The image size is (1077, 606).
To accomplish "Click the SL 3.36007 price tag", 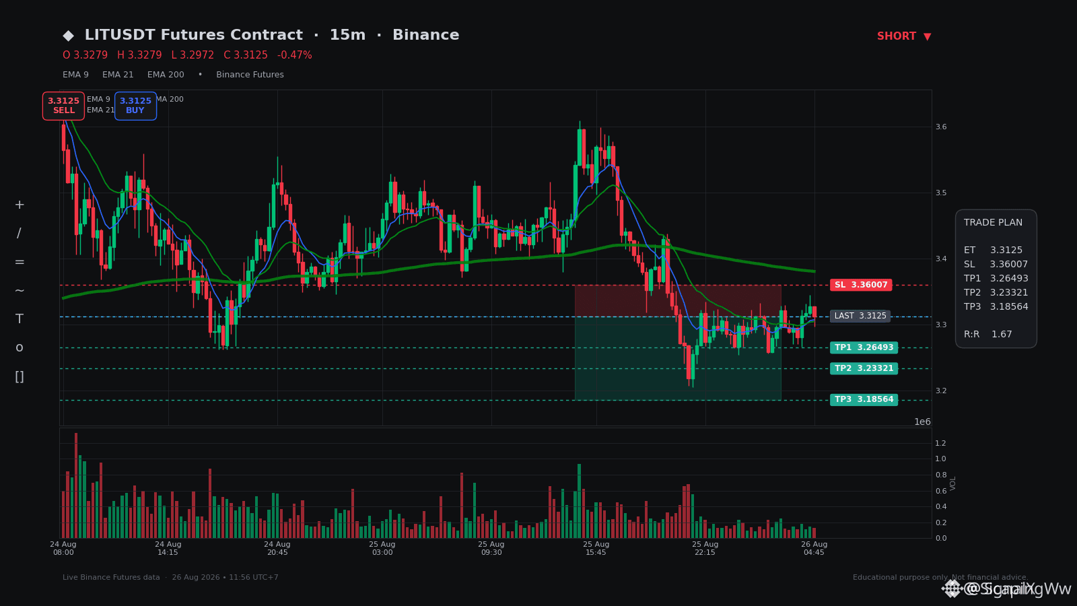I will (x=861, y=285).
